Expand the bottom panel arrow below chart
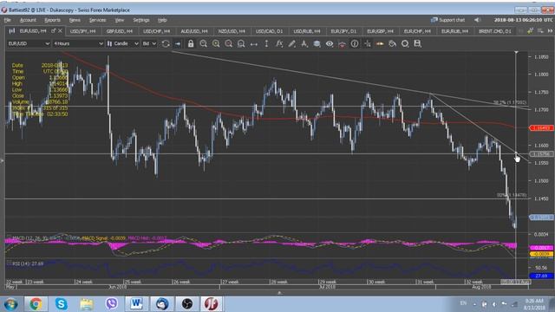This screenshot has height=312, width=555. tap(279, 293)
